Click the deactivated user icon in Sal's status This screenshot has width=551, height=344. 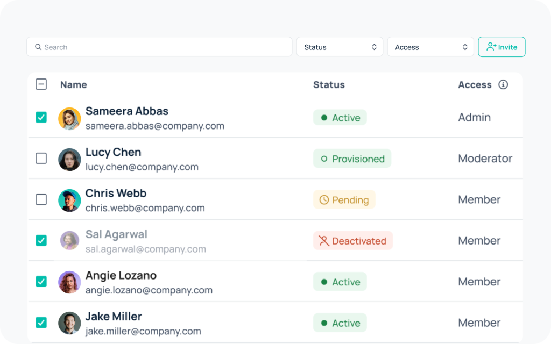click(324, 241)
